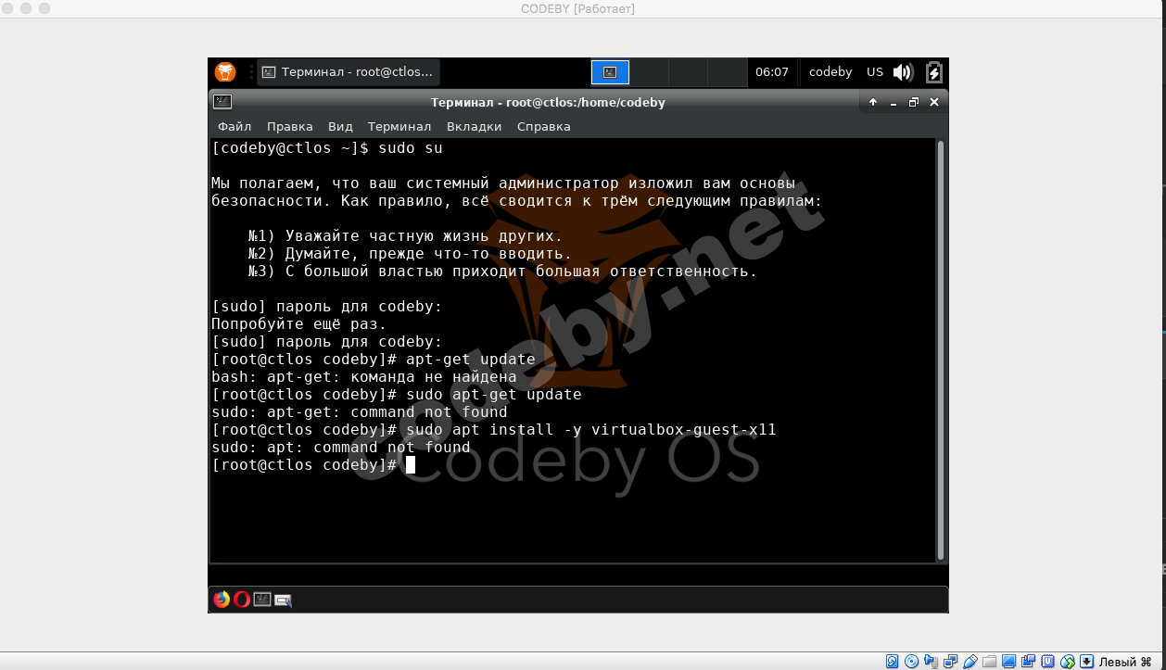Click VirtualBox USB devices status icon
1166x670 pixels.
(971, 662)
